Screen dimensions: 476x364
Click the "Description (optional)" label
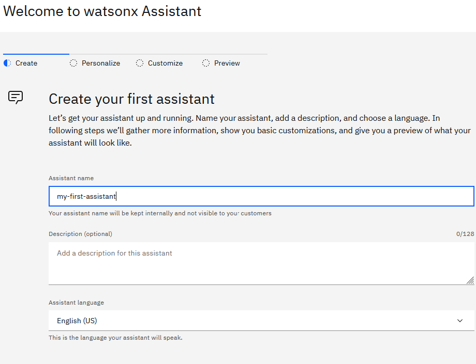pos(80,234)
